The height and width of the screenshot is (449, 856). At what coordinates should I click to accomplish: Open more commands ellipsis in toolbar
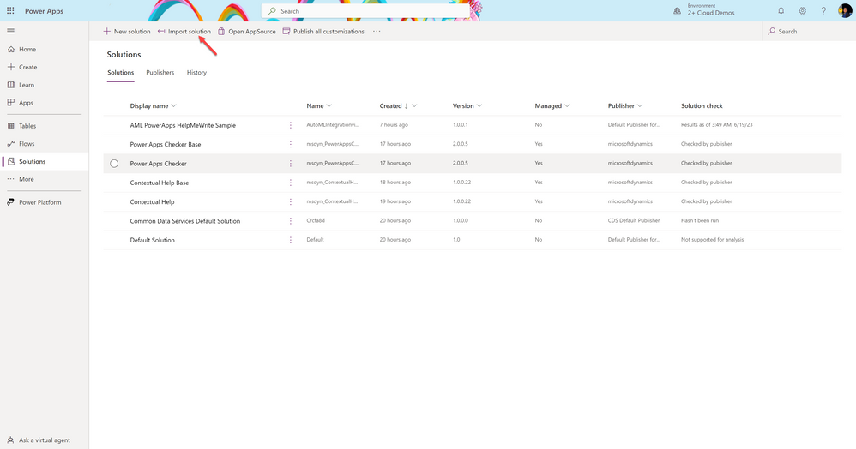pos(377,32)
